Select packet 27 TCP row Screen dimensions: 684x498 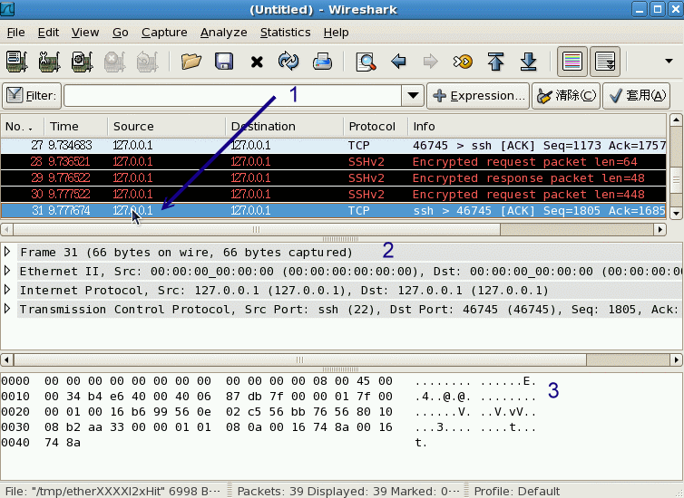[x=334, y=146]
